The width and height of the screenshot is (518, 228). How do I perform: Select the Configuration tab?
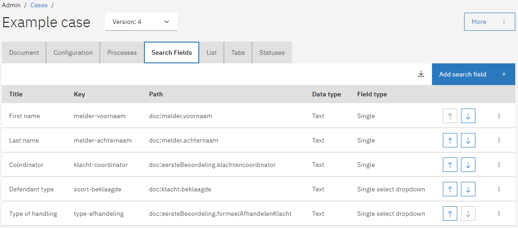pyautogui.click(x=73, y=52)
